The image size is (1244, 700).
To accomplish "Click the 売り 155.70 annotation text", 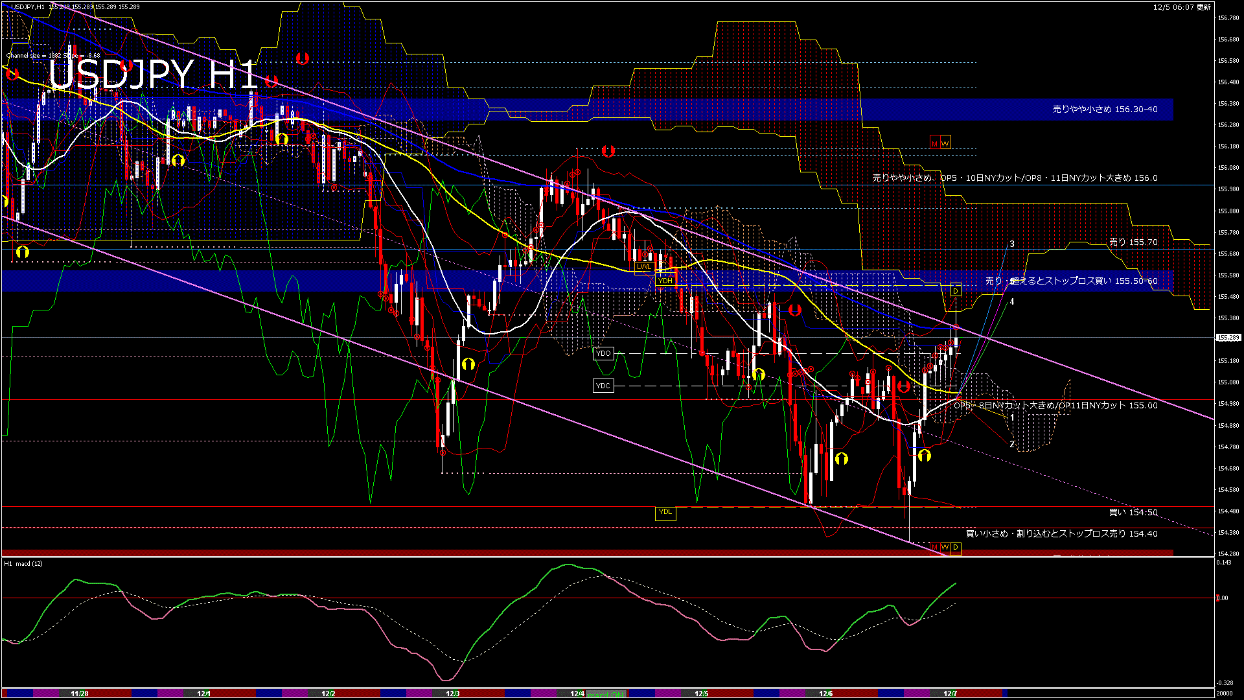I will point(1133,242).
